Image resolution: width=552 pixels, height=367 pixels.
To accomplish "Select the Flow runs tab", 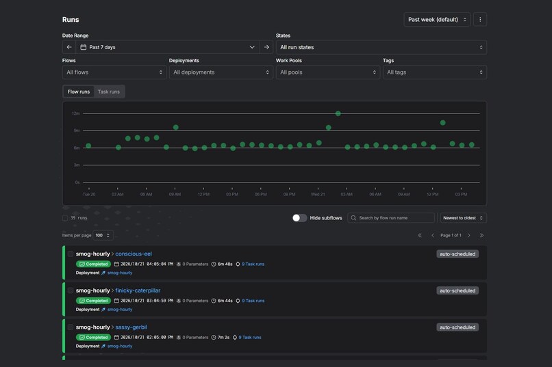I will coord(79,92).
